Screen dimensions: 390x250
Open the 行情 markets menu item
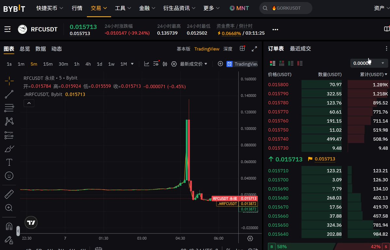(x=77, y=8)
